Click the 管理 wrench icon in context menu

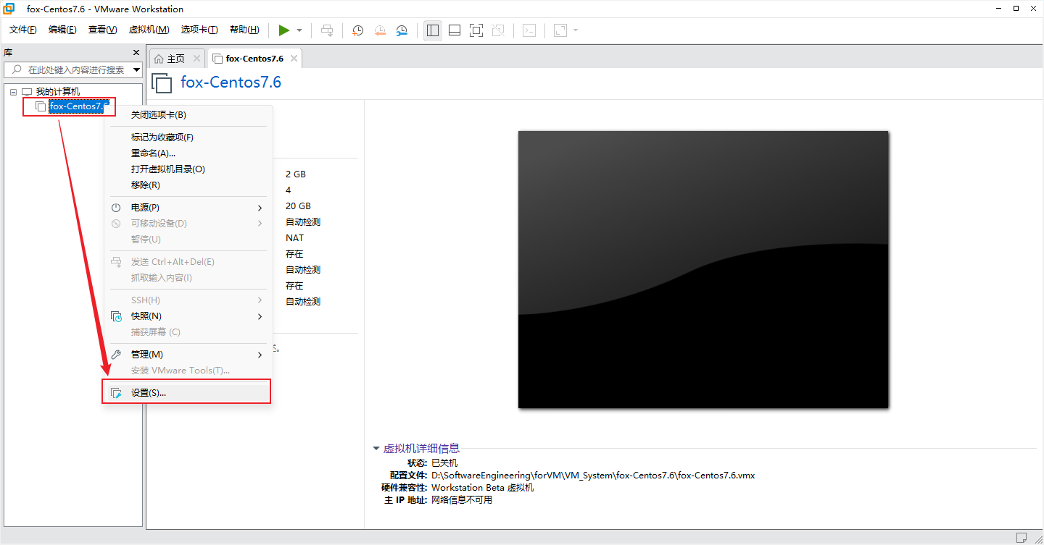coord(116,355)
